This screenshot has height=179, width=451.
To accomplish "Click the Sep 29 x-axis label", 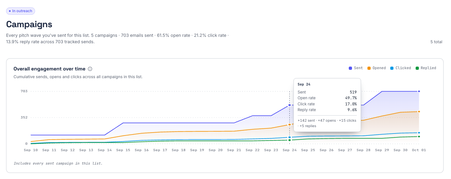I will coord(382,150).
